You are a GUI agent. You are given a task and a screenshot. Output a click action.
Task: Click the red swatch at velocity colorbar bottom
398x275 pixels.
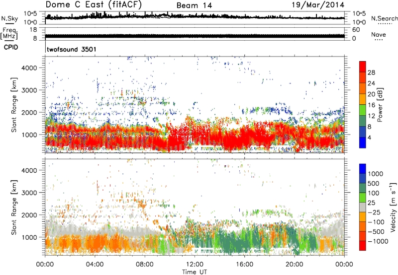[363, 246]
